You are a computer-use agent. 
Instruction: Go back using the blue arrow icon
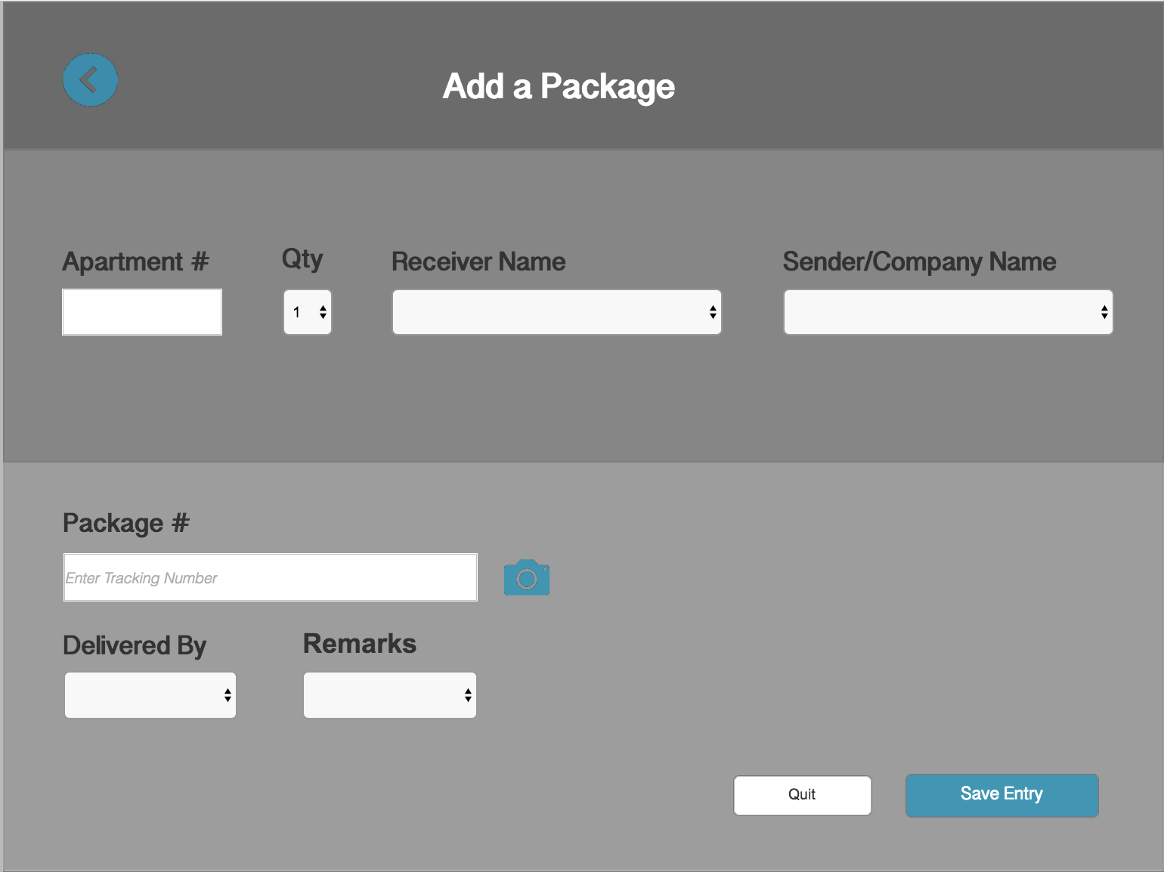[x=90, y=79]
